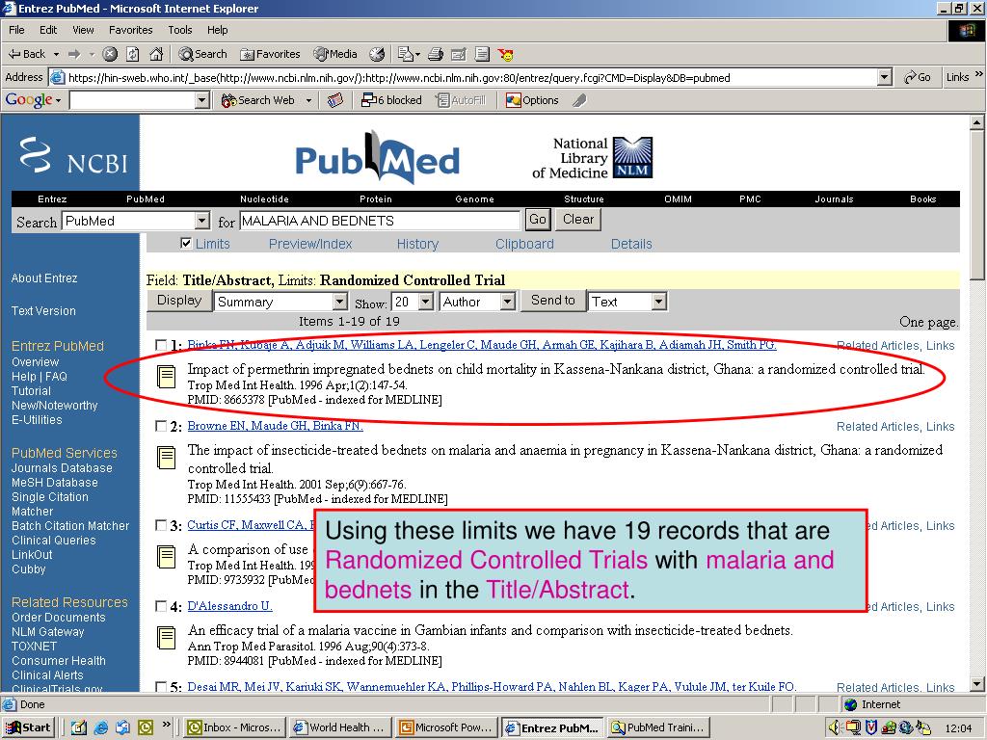Viewport: 987px width, 740px height.
Task: Open the View menu
Action: (x=83, y=30)
